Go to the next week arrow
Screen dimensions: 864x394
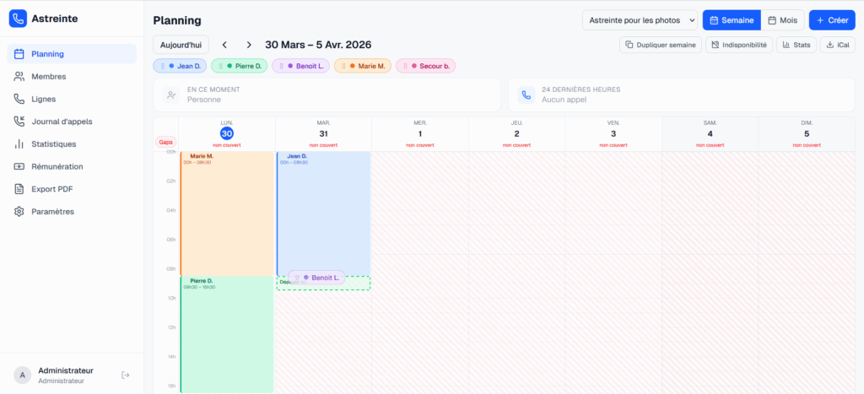[x=249, y=45]
